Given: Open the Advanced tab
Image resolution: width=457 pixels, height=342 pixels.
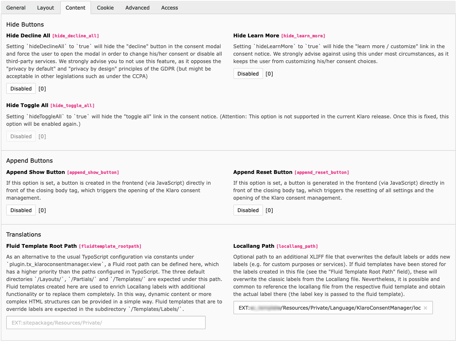Looking at the screenshot, I should click(137, 7).
